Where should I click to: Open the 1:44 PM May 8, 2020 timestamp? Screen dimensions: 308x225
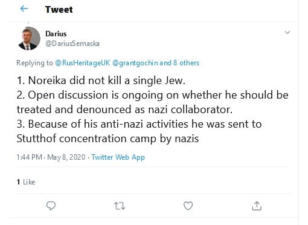click(x=51, y=157)
